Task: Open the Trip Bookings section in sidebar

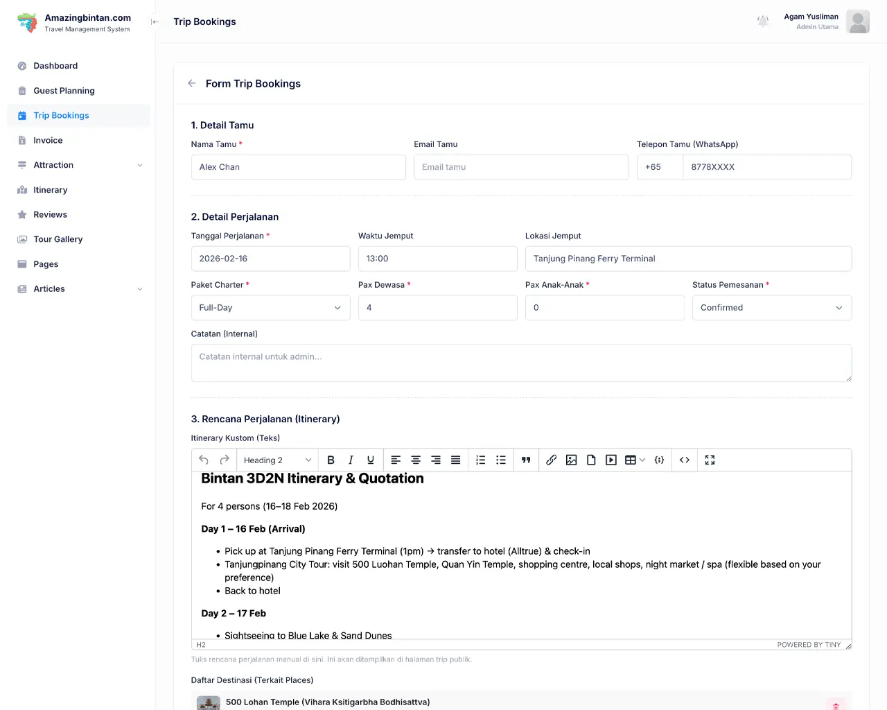Action: pyautogui.click(x=61, y=115)
